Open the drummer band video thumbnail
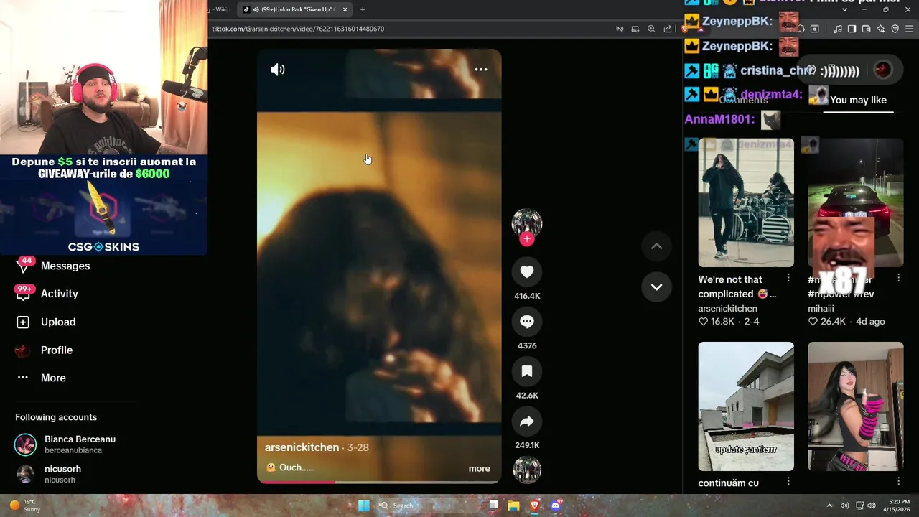Image resolution: width=919 pixels, height=517 pixels. (746, 202)
